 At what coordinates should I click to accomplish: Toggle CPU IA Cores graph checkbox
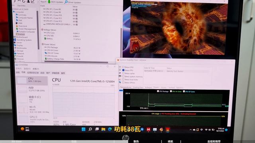pyautogui.click(x=171, y=91)
